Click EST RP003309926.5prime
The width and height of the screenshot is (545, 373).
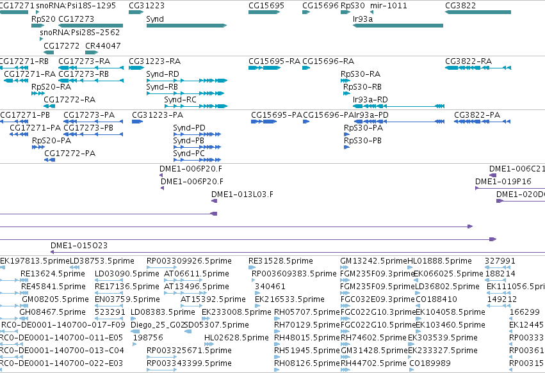tap(162, 267)
